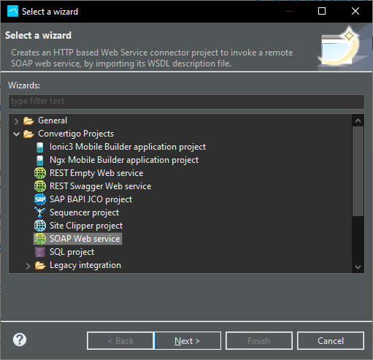This screenshot has height=360, width=373.
Task: Select General folder label
Action: coord(53,120)
